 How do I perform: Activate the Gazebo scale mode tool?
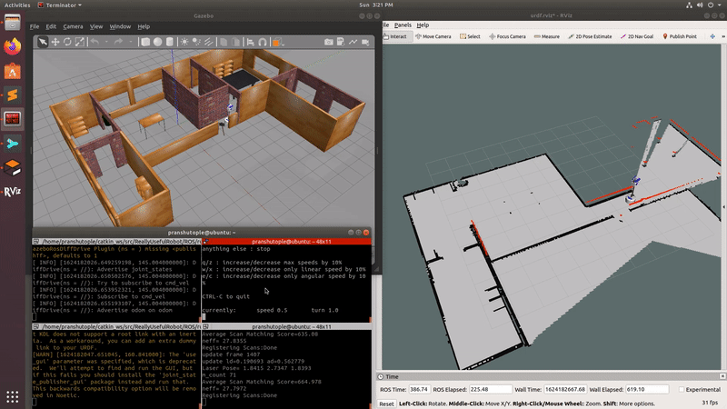80,42
